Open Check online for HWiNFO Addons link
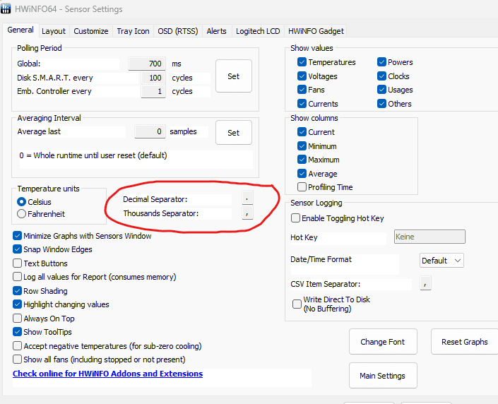This screenshot has width=498, height=404. pos(107,374)
